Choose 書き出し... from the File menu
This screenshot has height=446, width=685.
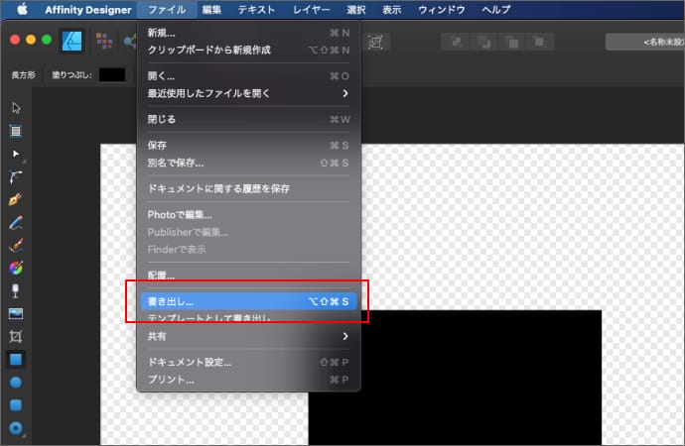click(248, 299)
